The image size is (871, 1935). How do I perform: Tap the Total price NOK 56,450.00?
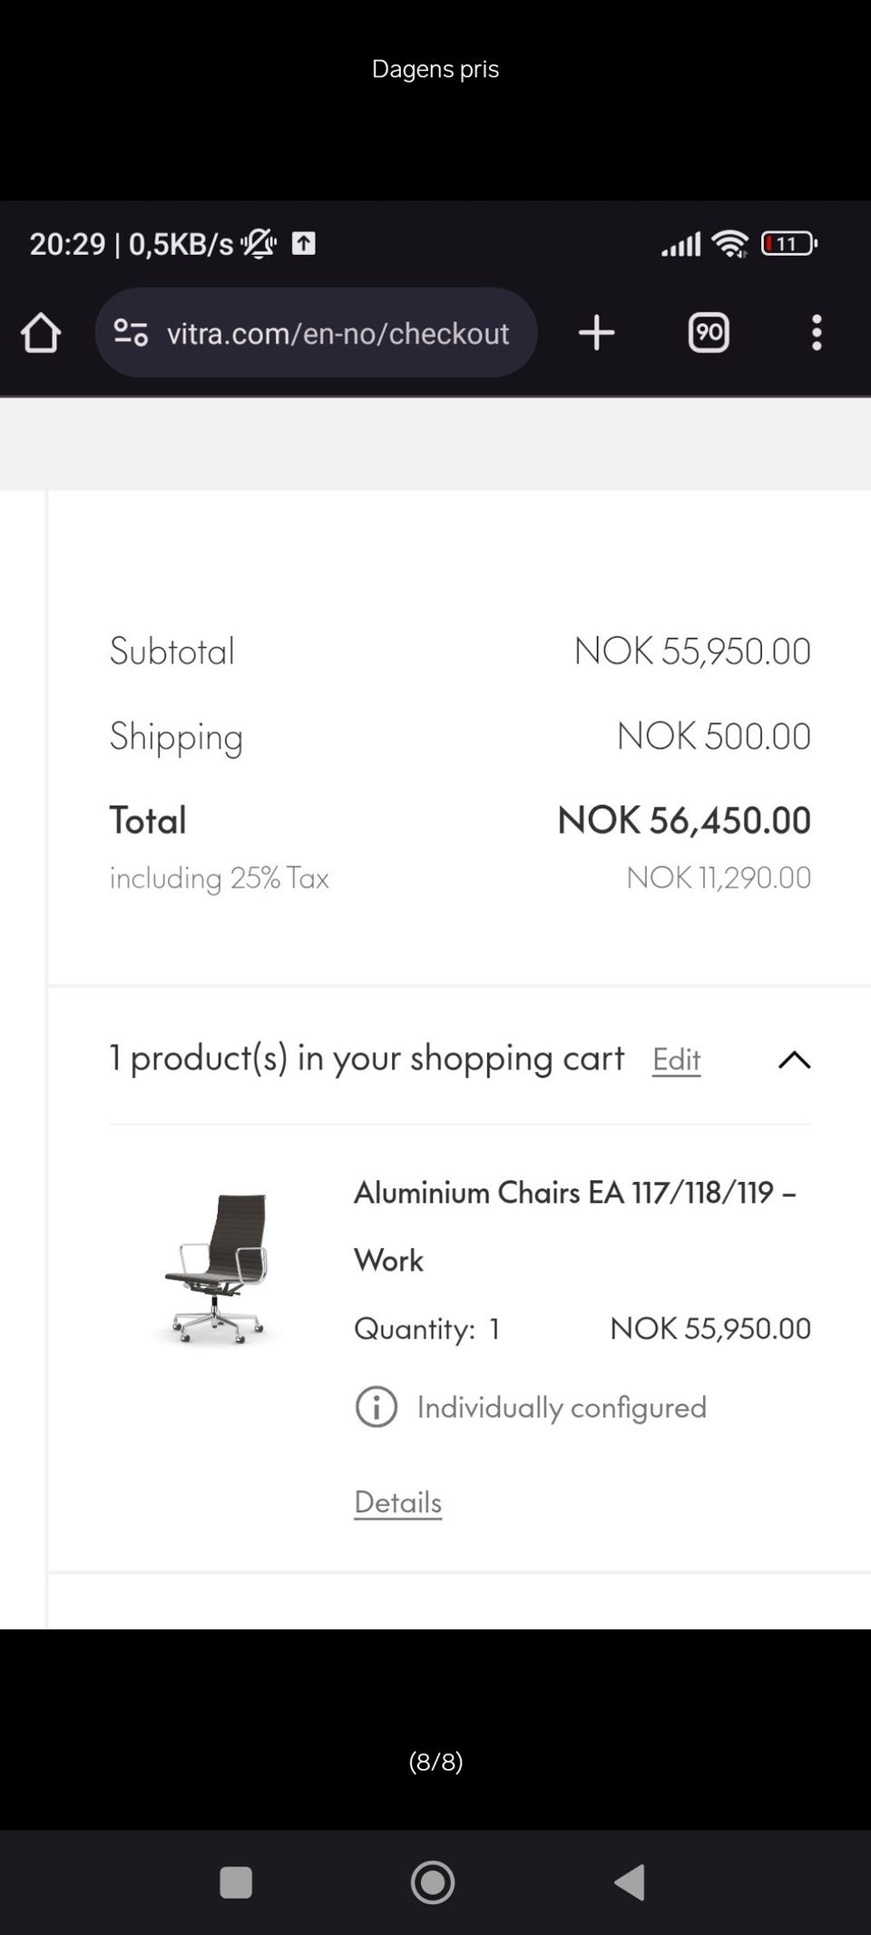click(x=684, y=820)
